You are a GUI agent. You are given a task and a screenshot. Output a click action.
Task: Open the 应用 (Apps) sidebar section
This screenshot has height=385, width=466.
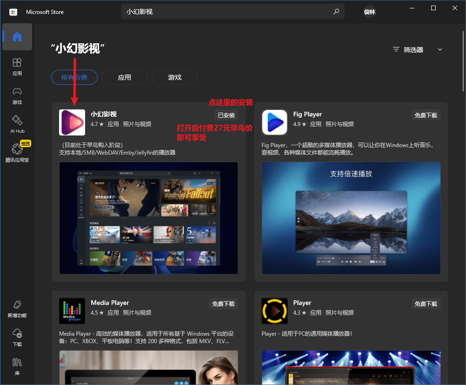point(17,67)
